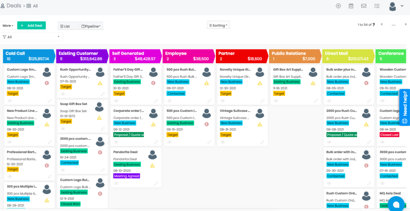The image size is (410, 211).
Task: Click owner avatar on Pandorita Deal card
Action: tap(153, 155)
